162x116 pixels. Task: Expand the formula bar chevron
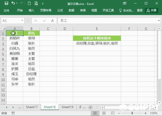(159, 21)
